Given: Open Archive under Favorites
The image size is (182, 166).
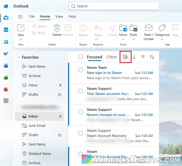Looking at the screenshot, I should pyautogui.click(x=39, y=76).
